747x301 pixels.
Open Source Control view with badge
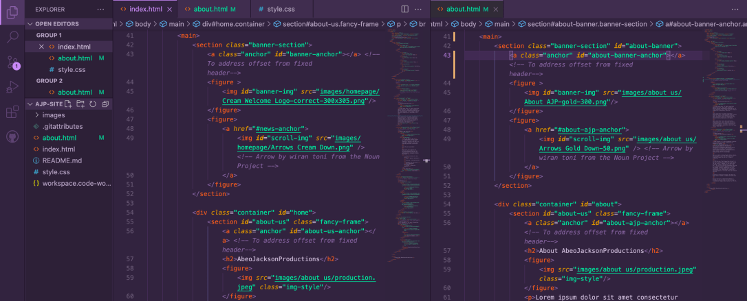click(12, 62)
